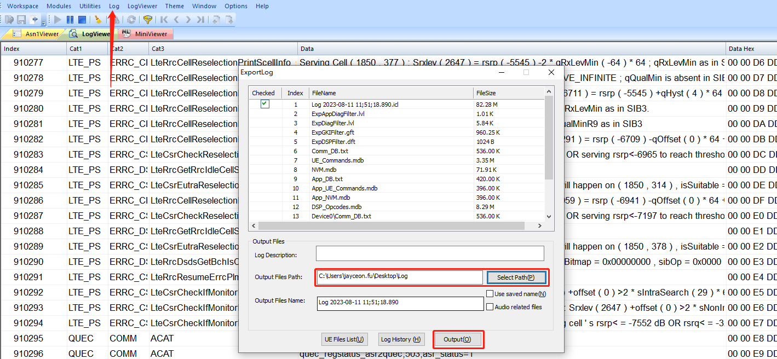
Task: Tick the Audio related files checkbox
Action: pos(490,307)
